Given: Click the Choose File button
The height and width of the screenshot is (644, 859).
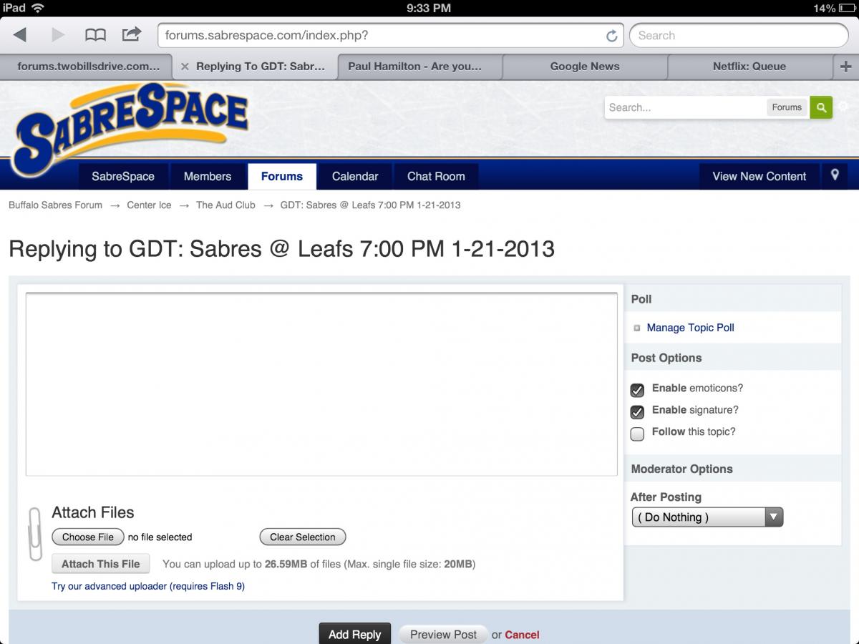Looking at the screenshot, I should [88, 537].
